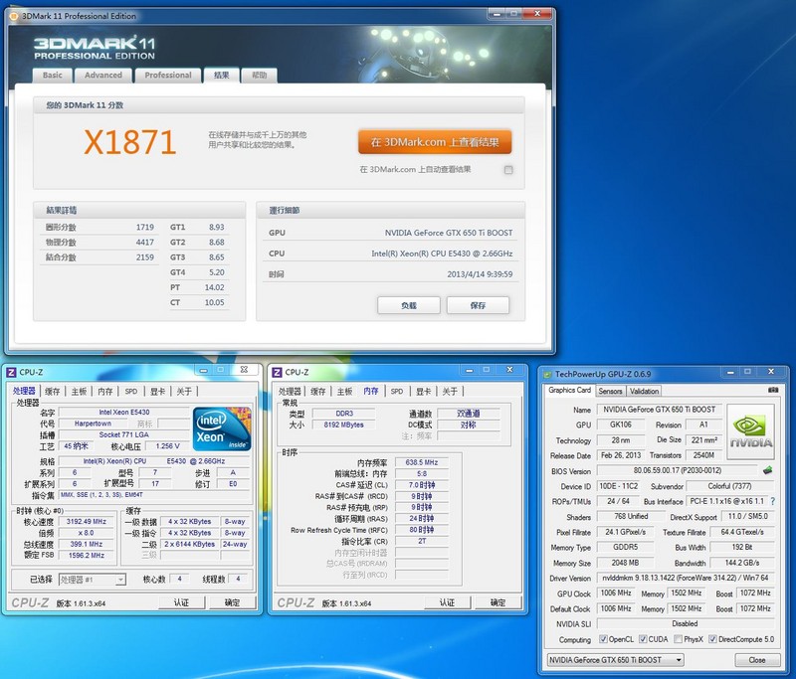Click 确定 in the memory CPU-Z window
Screen dimensions: 796x679
coord(498,602)
